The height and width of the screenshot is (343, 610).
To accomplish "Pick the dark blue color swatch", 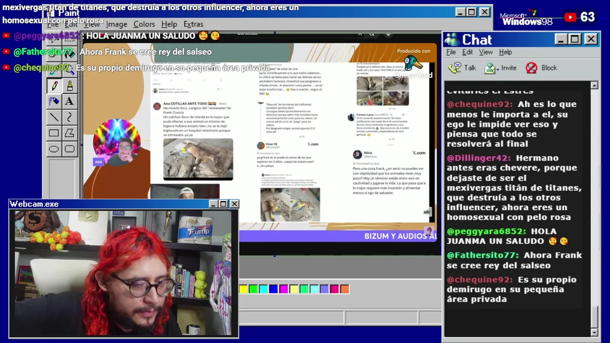I will tap(274, 289).
